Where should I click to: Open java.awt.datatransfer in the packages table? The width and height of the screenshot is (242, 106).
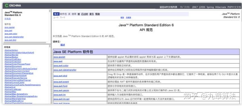click(x=65, y=70)
